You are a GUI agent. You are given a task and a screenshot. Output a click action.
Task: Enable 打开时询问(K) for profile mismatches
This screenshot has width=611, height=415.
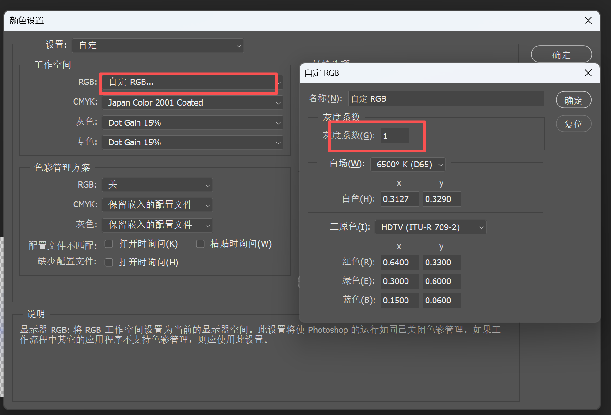(x=109, y=244)
